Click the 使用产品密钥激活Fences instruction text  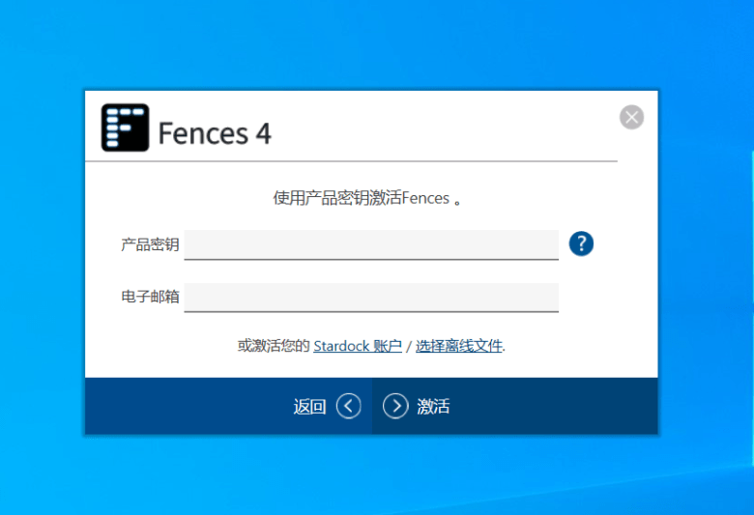(x=367, y=198)
